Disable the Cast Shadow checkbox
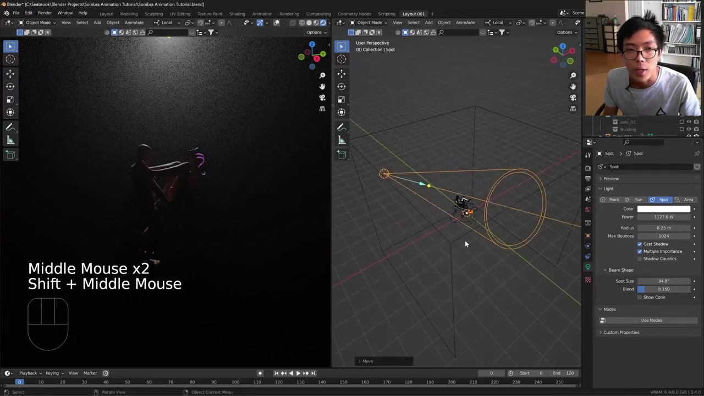 640,244
